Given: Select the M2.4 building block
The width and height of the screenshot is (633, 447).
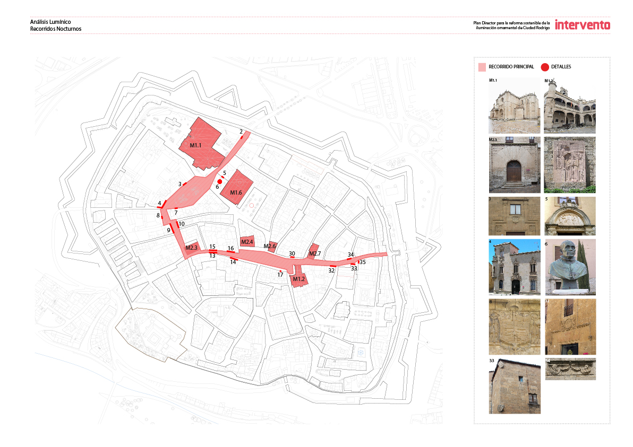Looking at the screenshot, I should point(247,242).
